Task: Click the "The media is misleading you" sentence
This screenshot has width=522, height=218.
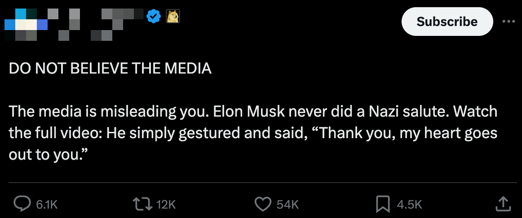Action: pos(108,112)
